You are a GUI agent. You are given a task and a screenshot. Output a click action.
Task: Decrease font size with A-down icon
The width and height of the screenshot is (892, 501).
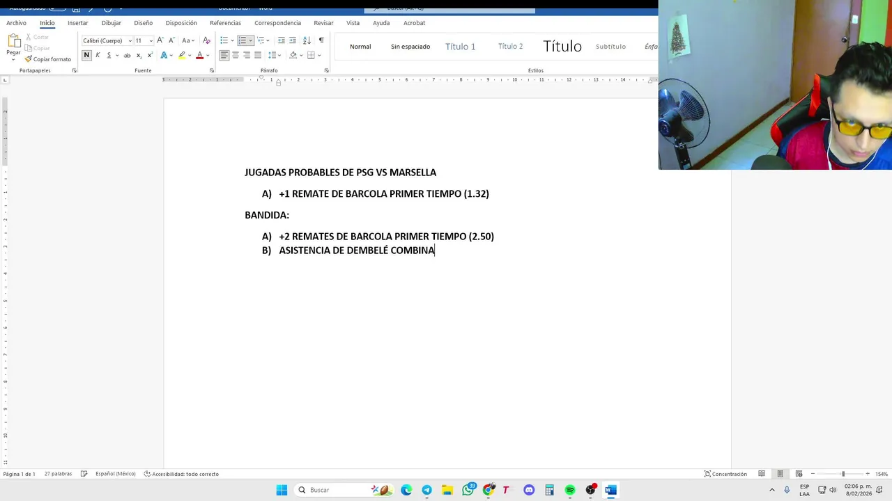(171, 40)
